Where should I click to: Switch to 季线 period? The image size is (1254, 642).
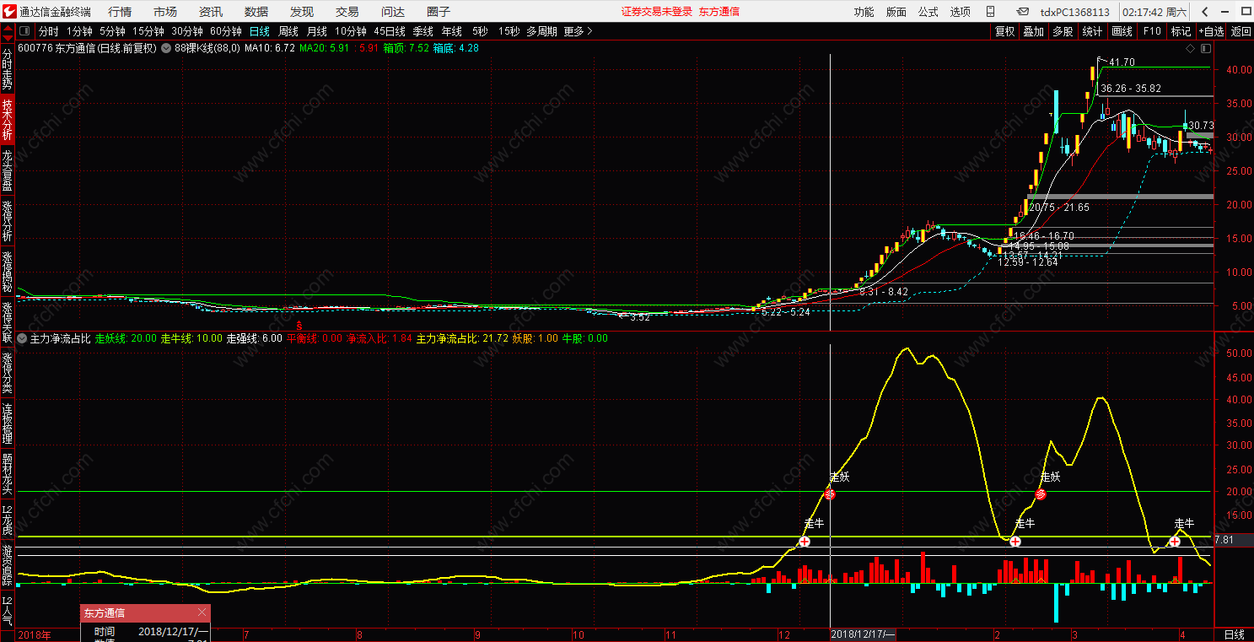423,31
